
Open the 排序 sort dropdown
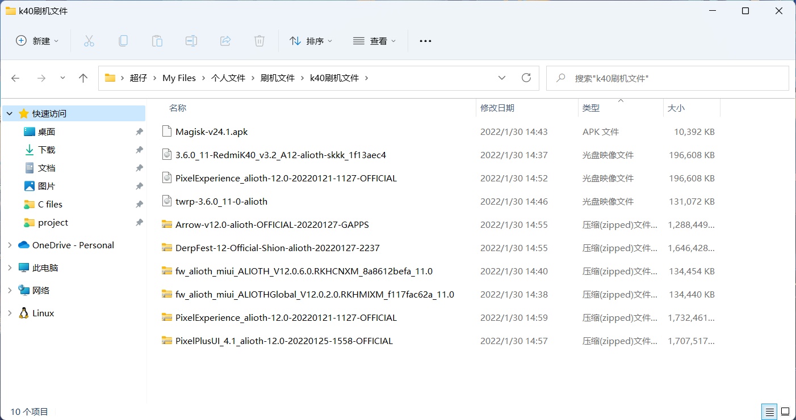coord(311,41)
